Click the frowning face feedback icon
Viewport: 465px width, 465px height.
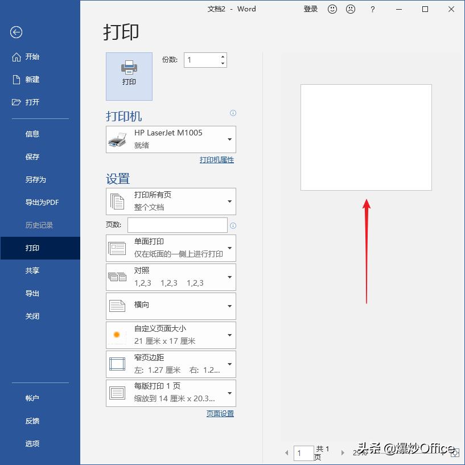click(x=351, y=9)
